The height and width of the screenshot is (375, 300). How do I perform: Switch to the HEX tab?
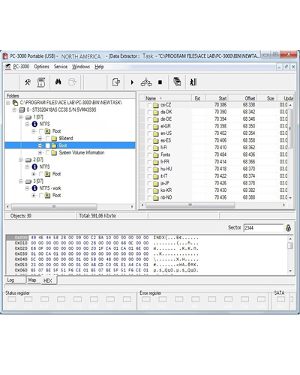pos(49,280)
